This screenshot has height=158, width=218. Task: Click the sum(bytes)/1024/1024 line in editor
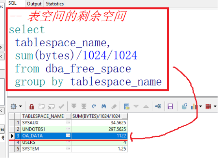(x=76, y=56)
